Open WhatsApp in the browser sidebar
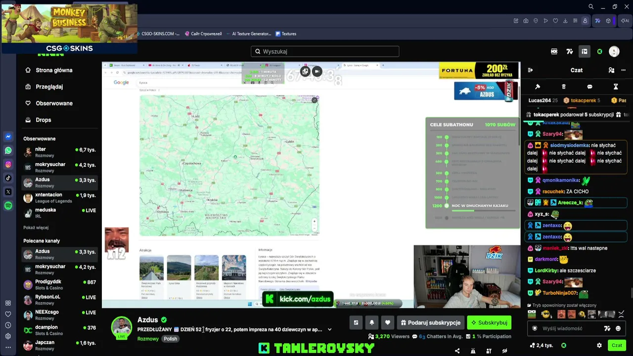Viewport: 633px width, 356px height. tap(8, 150)
